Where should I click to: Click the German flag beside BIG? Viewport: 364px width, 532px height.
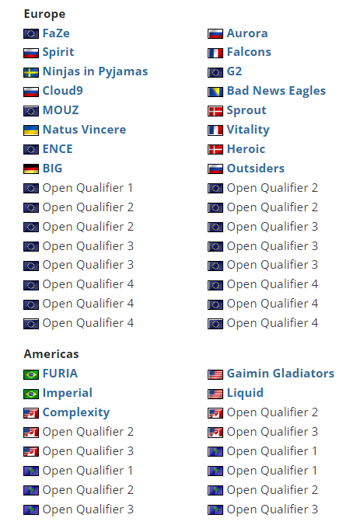coord(31,169)
